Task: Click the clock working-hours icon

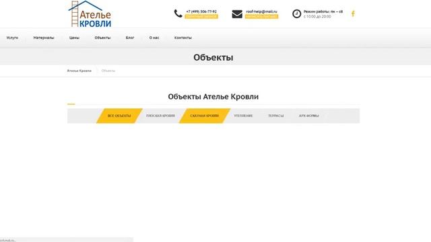Action: tap(296, 13)
